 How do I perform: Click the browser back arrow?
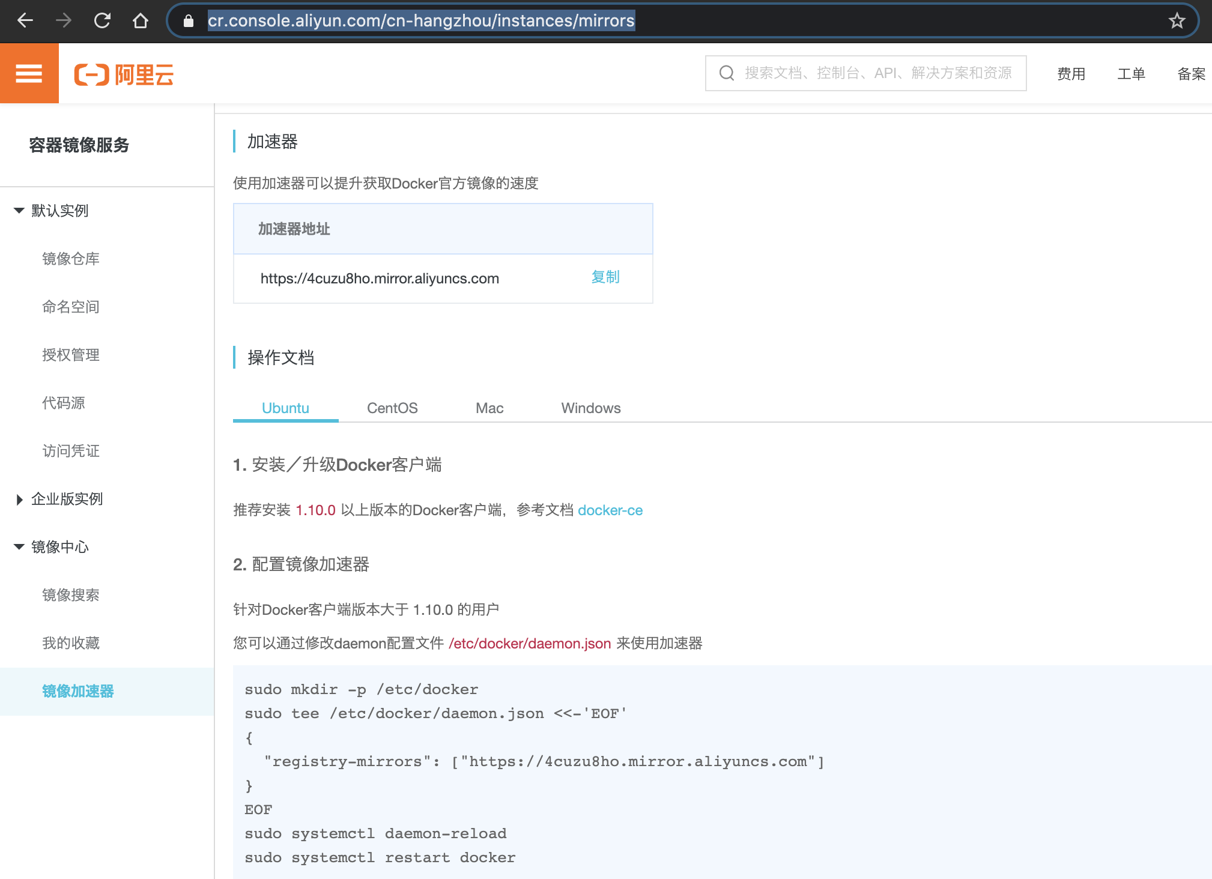coord(25,20)
